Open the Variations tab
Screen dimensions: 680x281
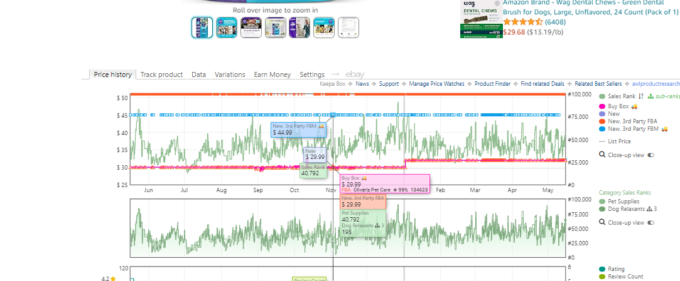[x=230, y=74]
